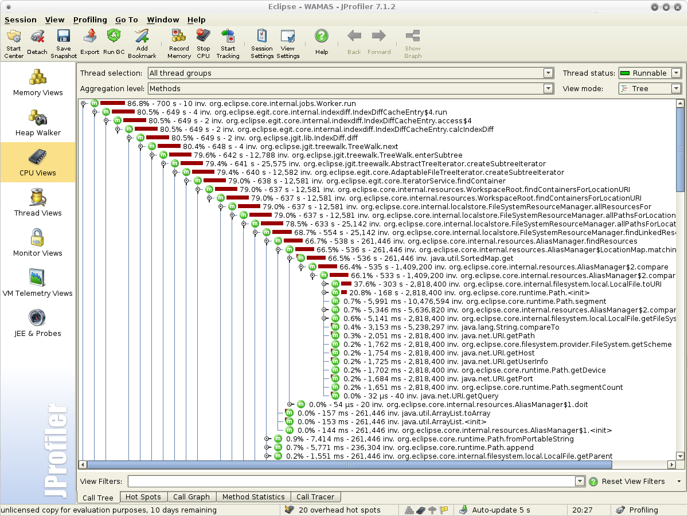Open JEE & Probes in sidebar

click(38, 323)
